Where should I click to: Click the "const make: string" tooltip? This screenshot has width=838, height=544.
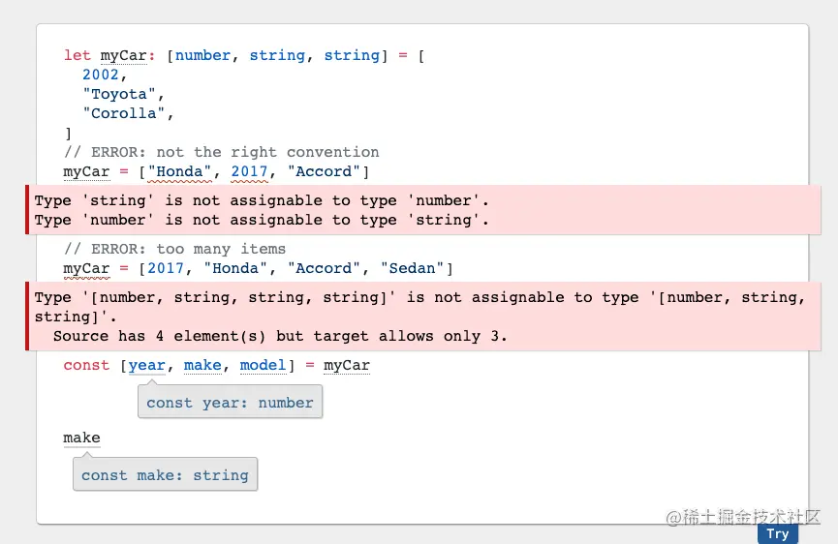(165, 475)
